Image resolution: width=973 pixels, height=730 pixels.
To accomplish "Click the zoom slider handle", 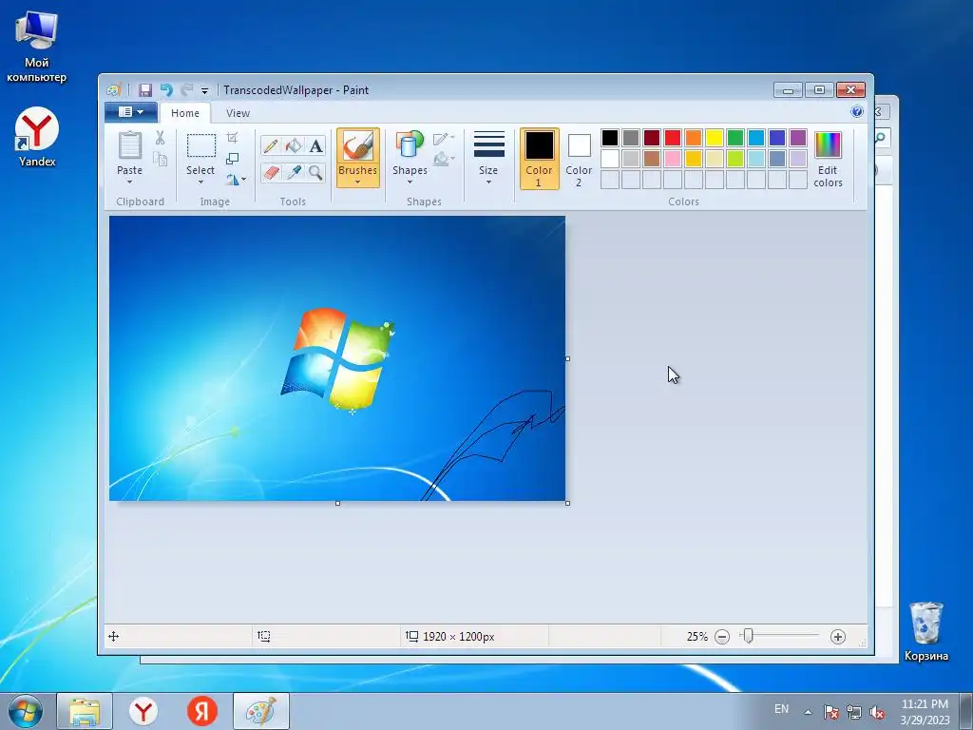I will coord(749,636).
